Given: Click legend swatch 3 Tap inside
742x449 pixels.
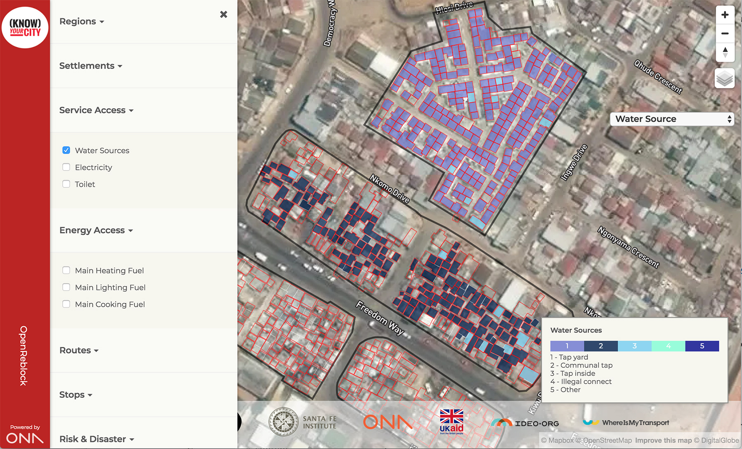Looking at the screenshot, I should pos(635,346).
